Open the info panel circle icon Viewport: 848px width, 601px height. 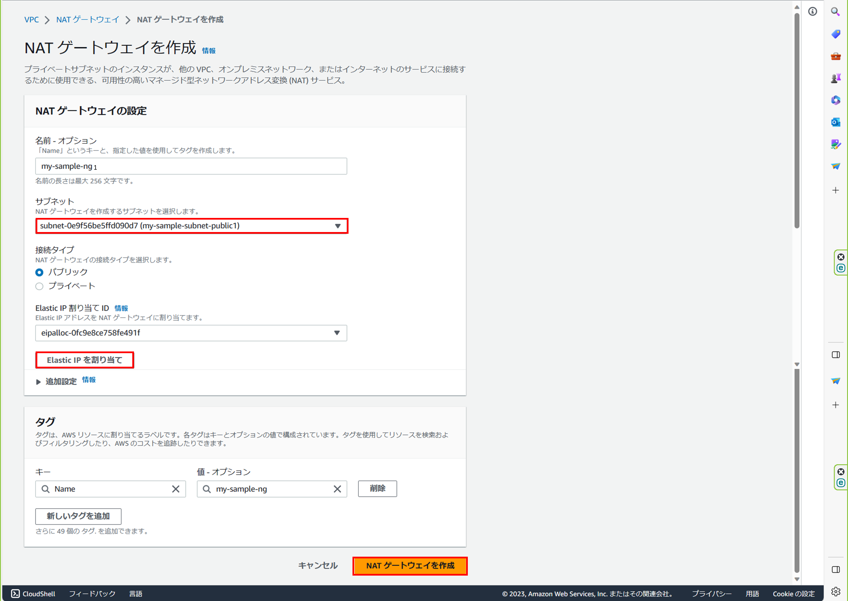(812, 12)
